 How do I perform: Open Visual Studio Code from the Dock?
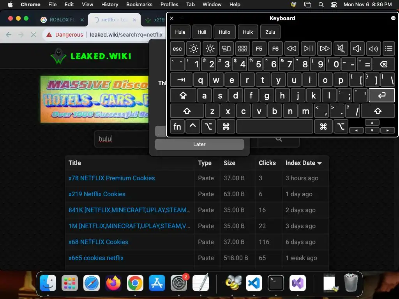point(254,283)
